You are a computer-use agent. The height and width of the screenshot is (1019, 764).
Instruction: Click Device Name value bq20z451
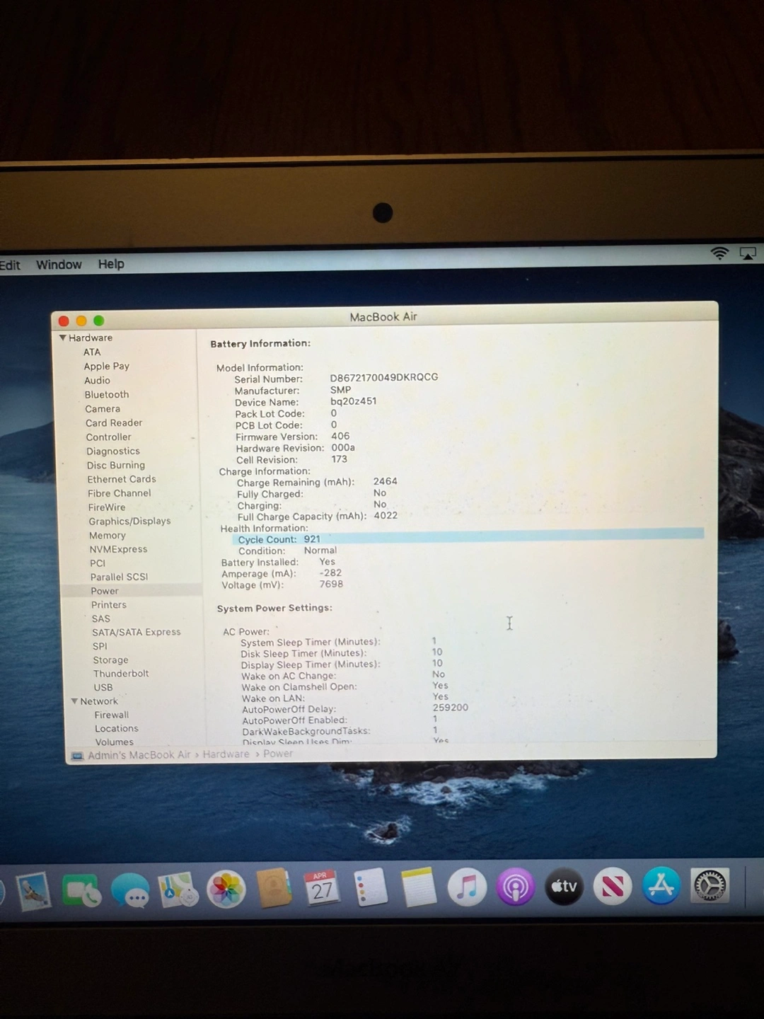pos(354,401)
